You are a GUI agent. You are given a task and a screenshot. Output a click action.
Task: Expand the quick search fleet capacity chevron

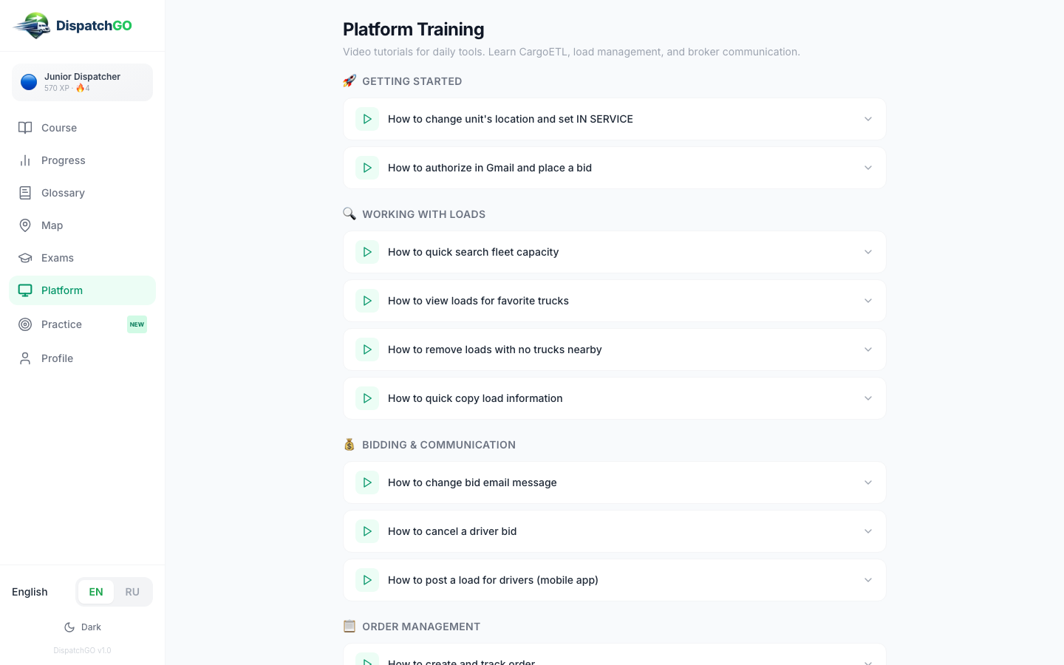pyautogui.click(x=868, y=252)
